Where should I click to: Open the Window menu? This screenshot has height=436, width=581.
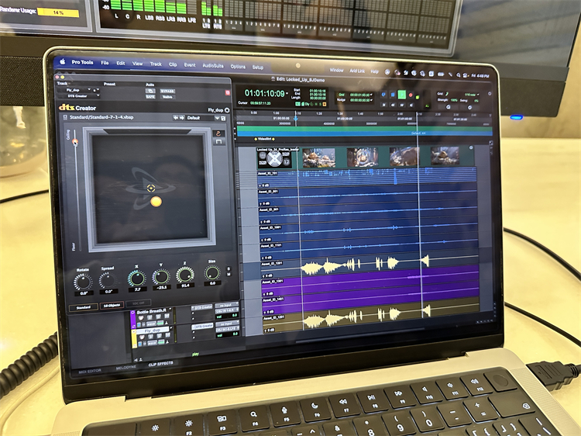click(x=336, y=70)
